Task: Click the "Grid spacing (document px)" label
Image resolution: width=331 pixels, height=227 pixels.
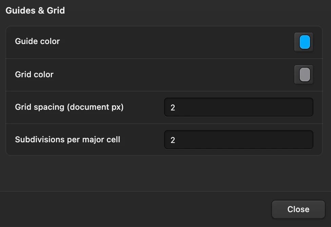Action: pos(69,107)
